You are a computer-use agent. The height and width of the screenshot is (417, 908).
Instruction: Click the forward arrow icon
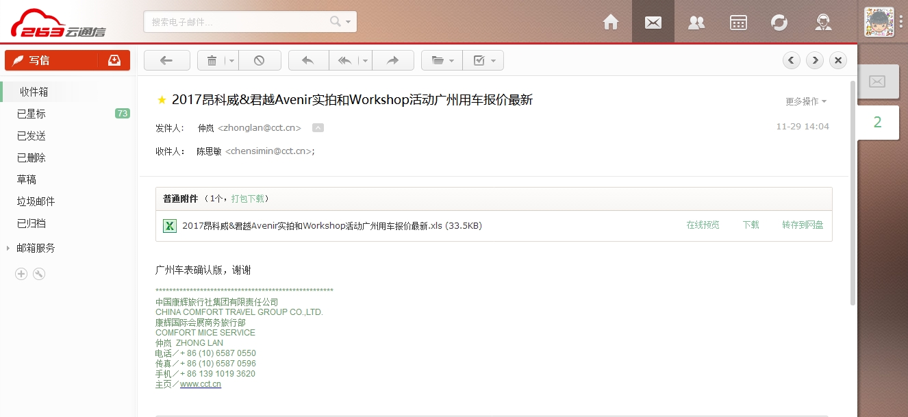392,60
